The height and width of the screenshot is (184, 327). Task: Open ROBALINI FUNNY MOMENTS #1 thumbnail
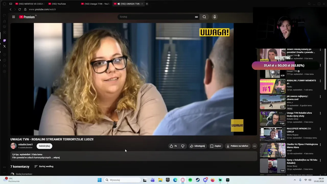point(273,86)
